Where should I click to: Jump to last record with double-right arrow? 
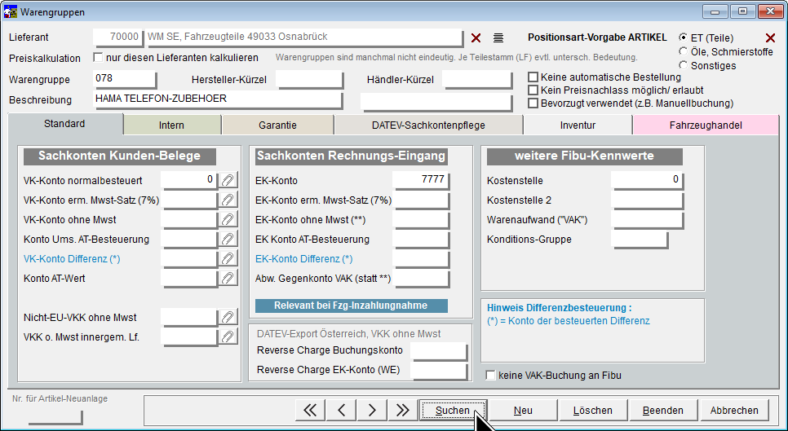[402, 411]
